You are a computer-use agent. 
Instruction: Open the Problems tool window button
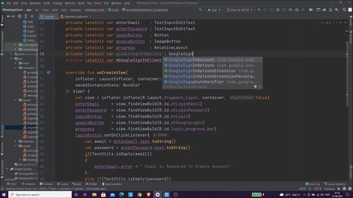28,184
